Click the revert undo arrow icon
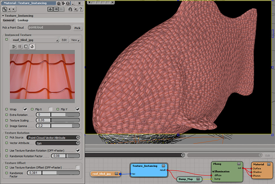The image size is (275, 184). click(x=70, y=9)
